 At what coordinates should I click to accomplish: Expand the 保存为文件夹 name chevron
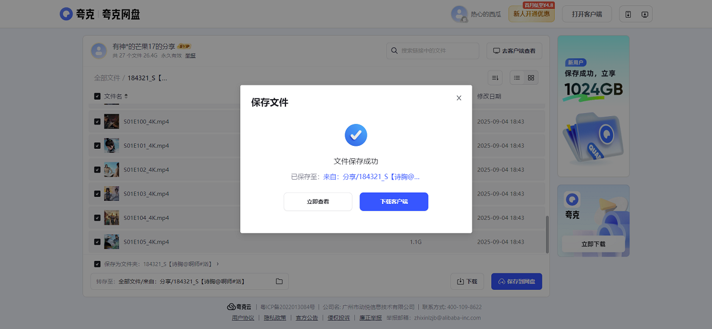coord(218,264)
